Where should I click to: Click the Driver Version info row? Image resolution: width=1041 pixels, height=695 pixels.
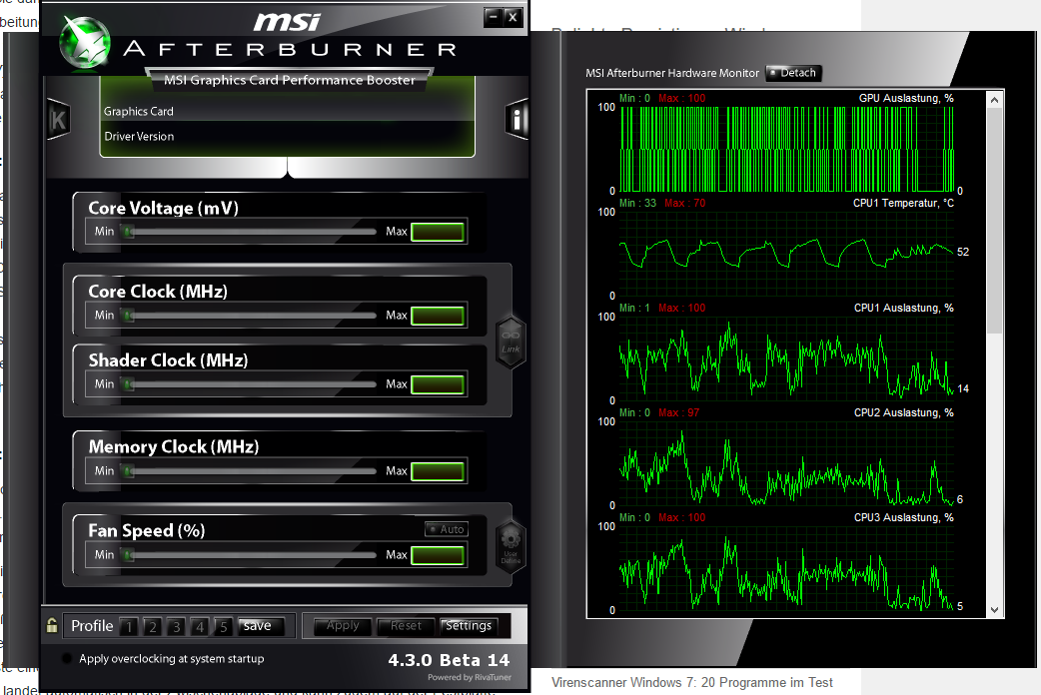tap(288, 136)
